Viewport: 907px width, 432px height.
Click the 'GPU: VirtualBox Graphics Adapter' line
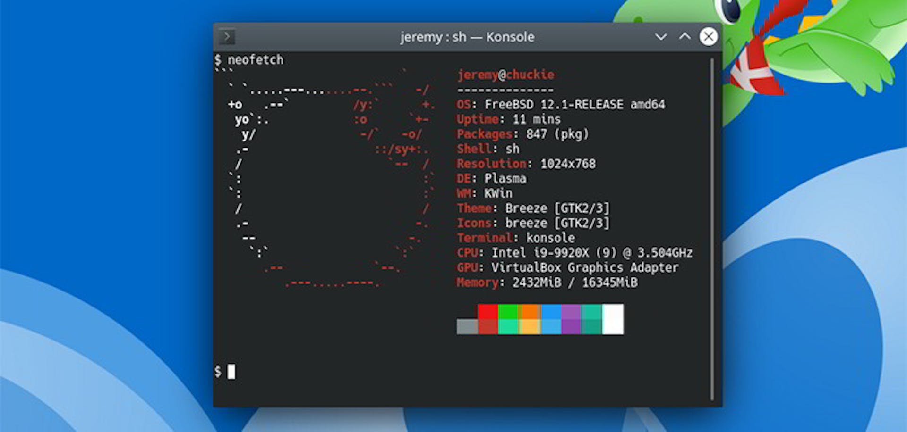(x=567, y=267)
